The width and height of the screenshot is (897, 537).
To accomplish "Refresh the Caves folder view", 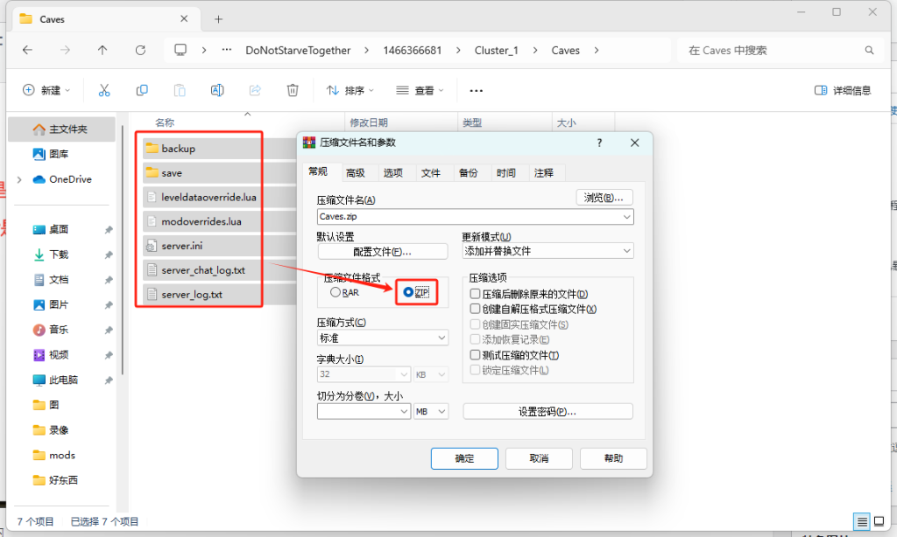I will pyautogui.click(x=140, y=50).
